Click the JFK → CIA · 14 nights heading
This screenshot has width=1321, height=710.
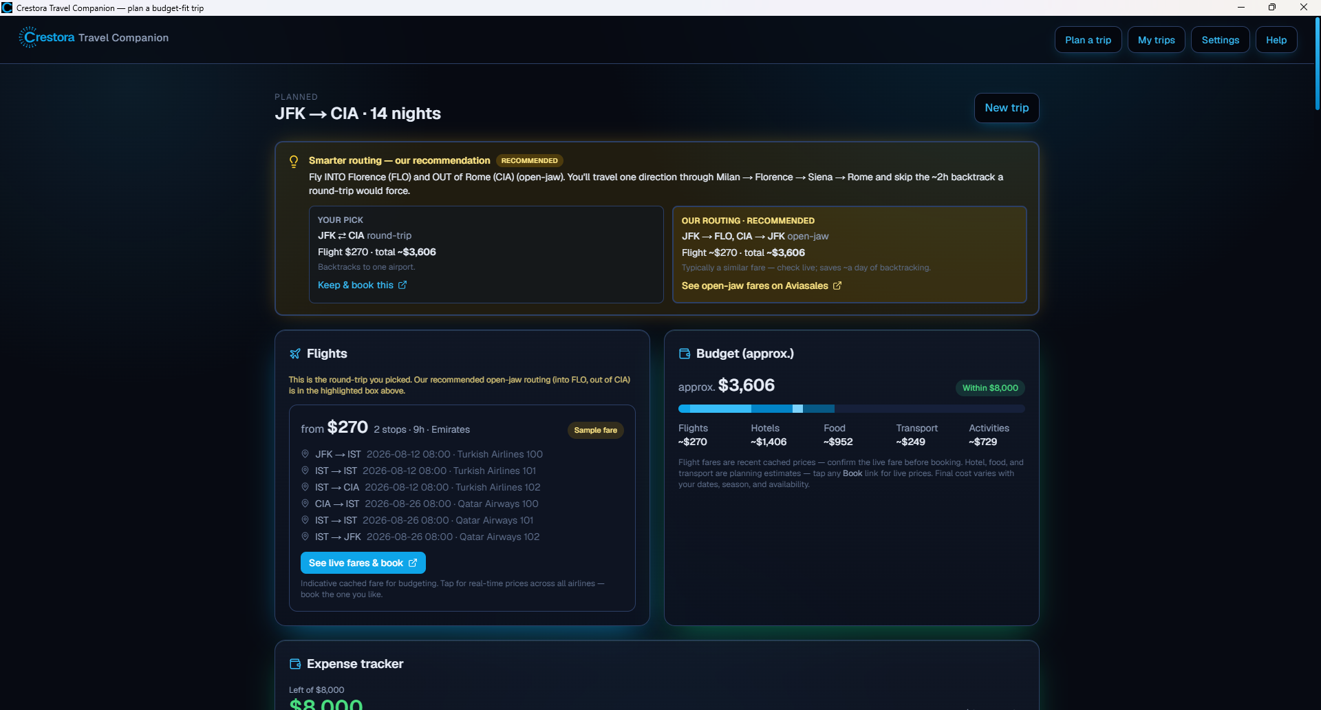[358, 114]
